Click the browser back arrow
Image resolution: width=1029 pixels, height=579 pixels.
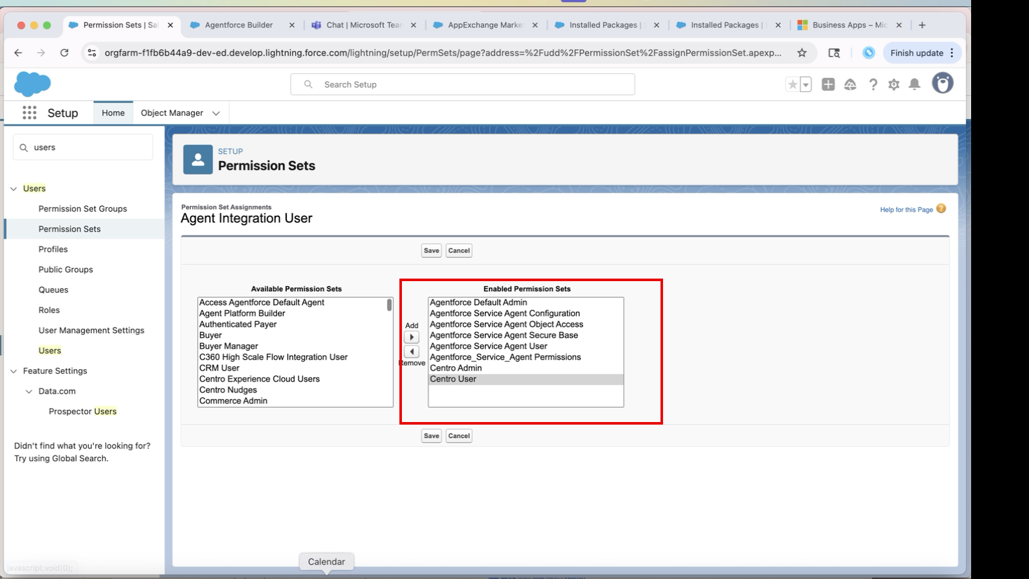[x=18, y=53]
